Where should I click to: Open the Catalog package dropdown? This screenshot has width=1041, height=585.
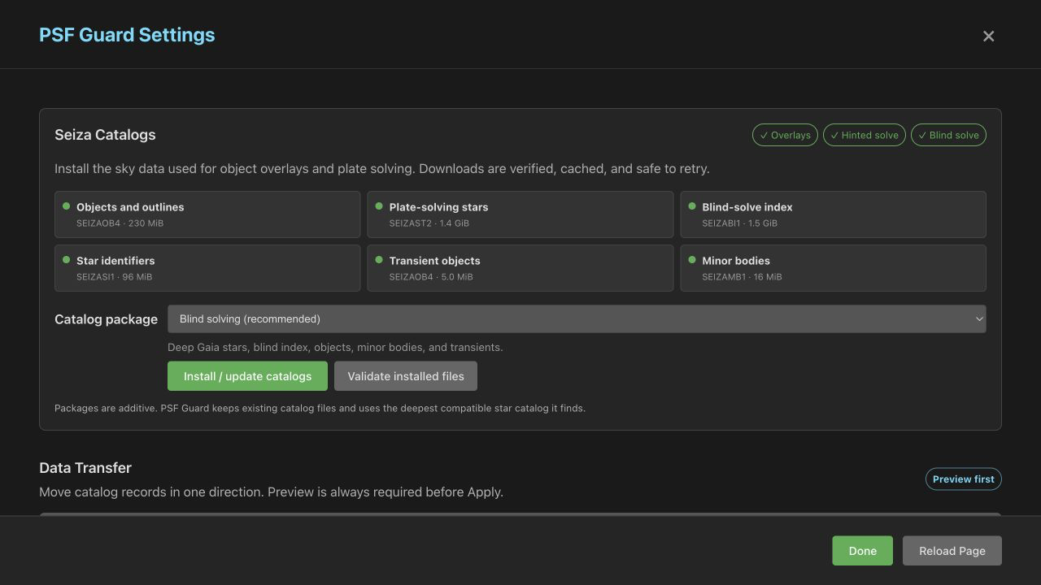(x=577, y=318)
